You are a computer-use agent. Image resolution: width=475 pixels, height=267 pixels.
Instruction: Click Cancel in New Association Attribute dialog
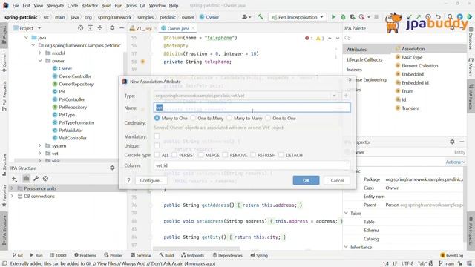tap(337, 180)
